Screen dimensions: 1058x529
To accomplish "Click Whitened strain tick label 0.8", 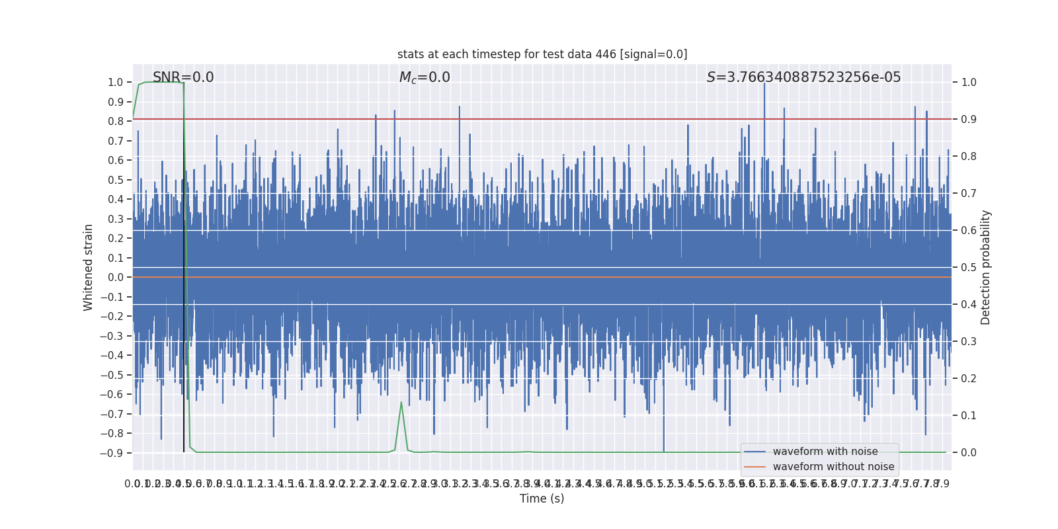I will [x=116, y=122].
